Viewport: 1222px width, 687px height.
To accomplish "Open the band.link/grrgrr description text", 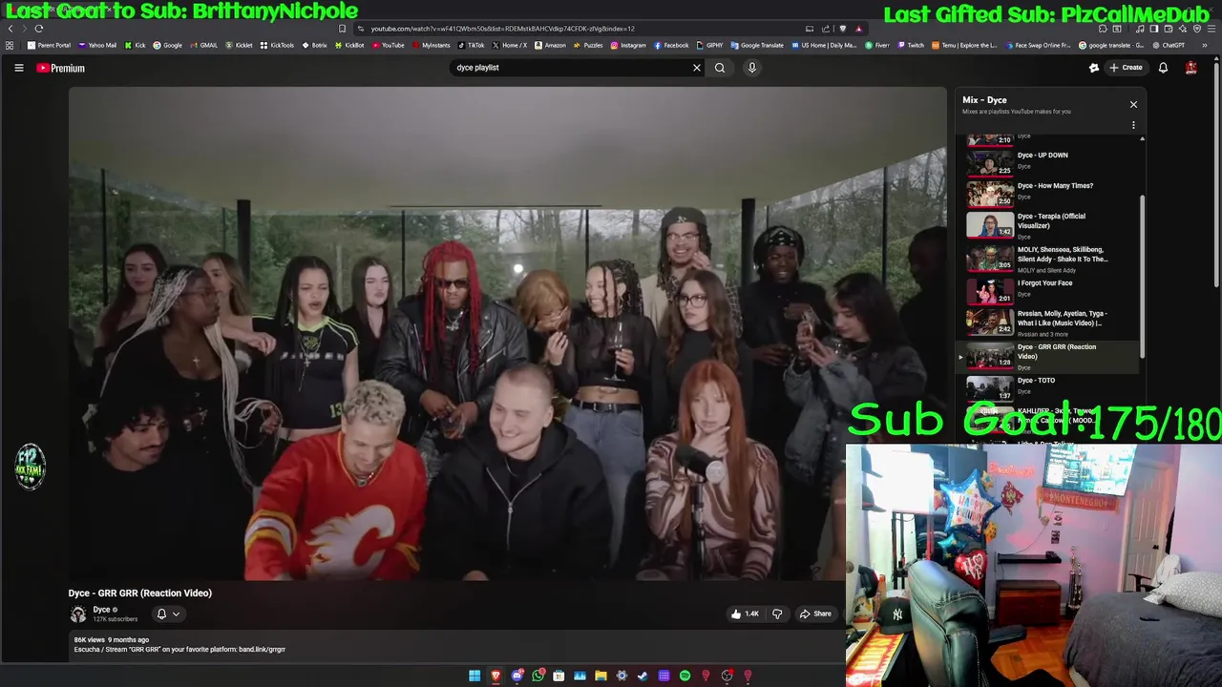I will coord(262,650).
